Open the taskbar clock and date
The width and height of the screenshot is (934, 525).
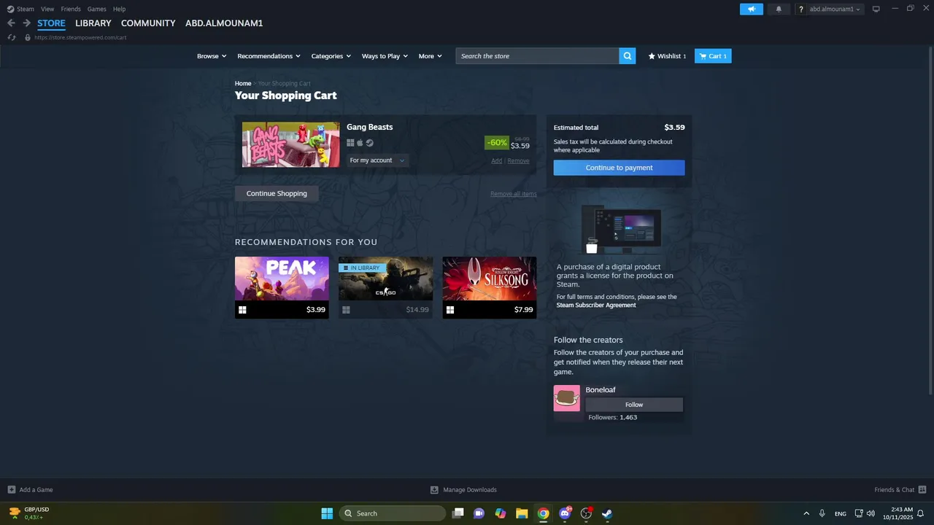click(x=898, y=513)
